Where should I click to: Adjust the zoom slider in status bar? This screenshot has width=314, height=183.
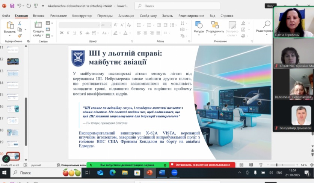point(276,165)
